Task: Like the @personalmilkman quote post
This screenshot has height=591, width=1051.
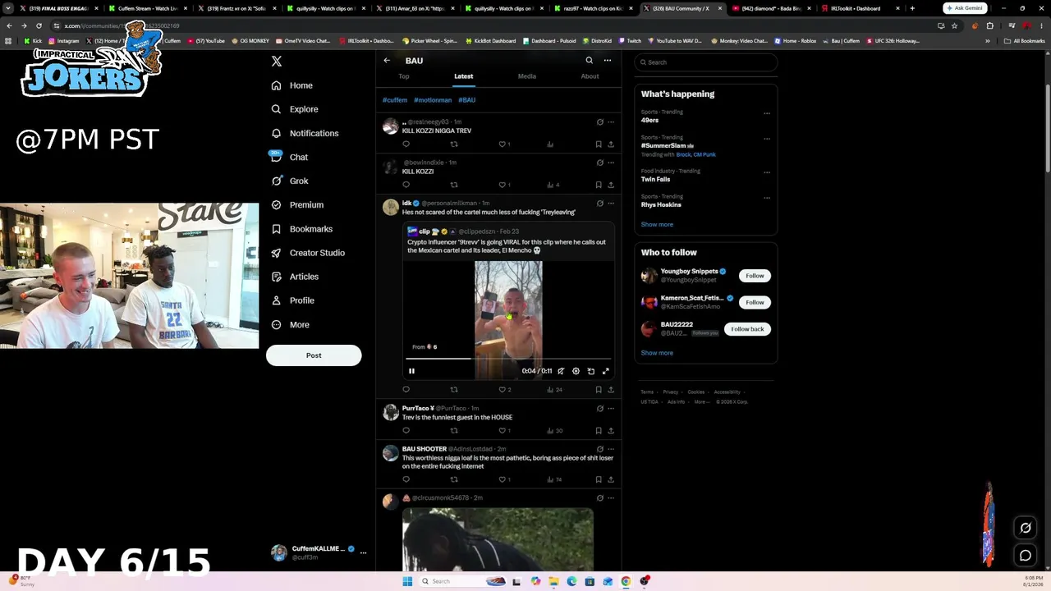Action: [x=504, y=390]
